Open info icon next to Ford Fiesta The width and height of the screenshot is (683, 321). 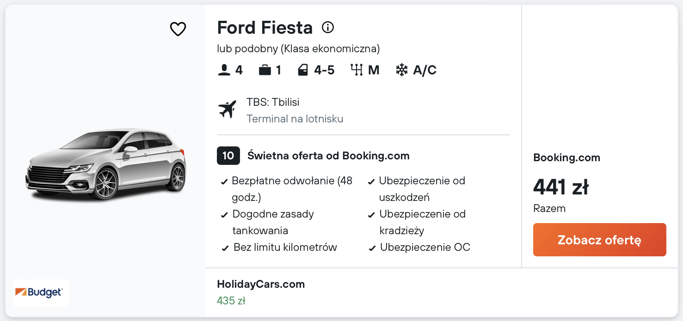[x=328, y=28]
